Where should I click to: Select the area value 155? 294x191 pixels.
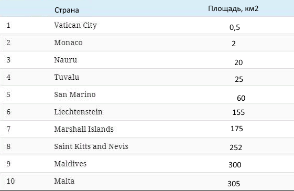pyautogui.click(x=238, y=112)
